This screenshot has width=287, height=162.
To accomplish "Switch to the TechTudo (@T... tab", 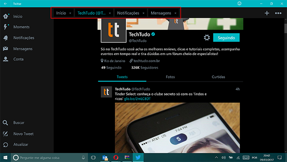I will [x=92, y=13].
